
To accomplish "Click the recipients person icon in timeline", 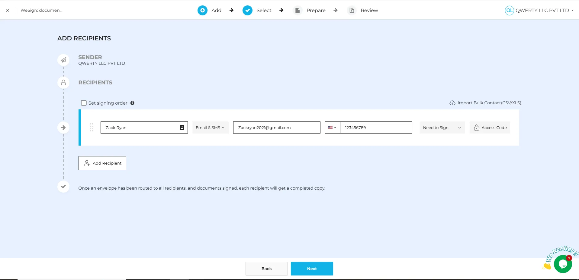I will pos(63,83).
